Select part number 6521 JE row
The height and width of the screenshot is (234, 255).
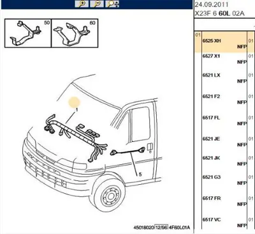coord(224,142)
